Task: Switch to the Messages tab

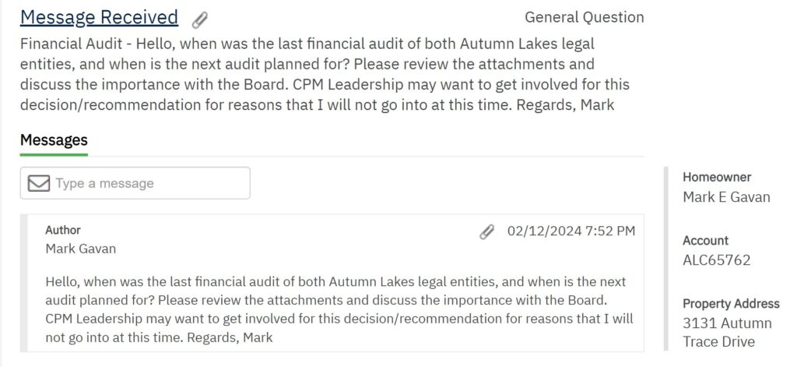Action: click(54, 140)
